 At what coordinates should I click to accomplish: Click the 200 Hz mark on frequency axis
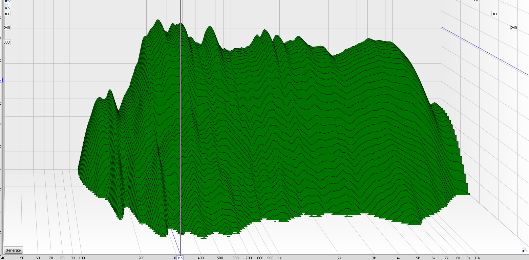point(141,258)
